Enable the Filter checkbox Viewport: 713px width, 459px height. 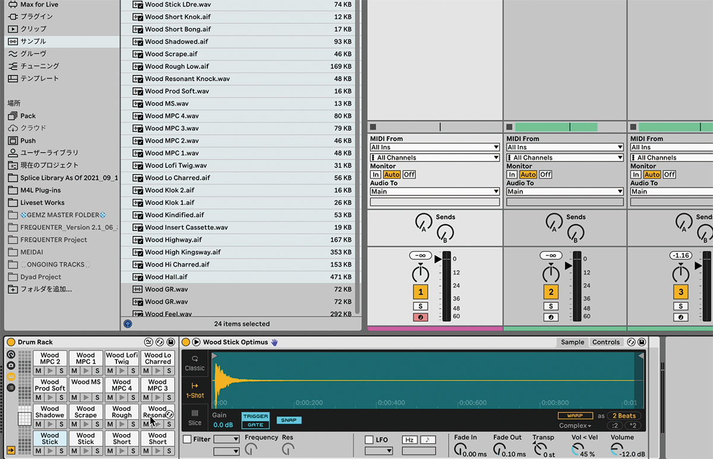pyautogui.click(x=187, y=439)
